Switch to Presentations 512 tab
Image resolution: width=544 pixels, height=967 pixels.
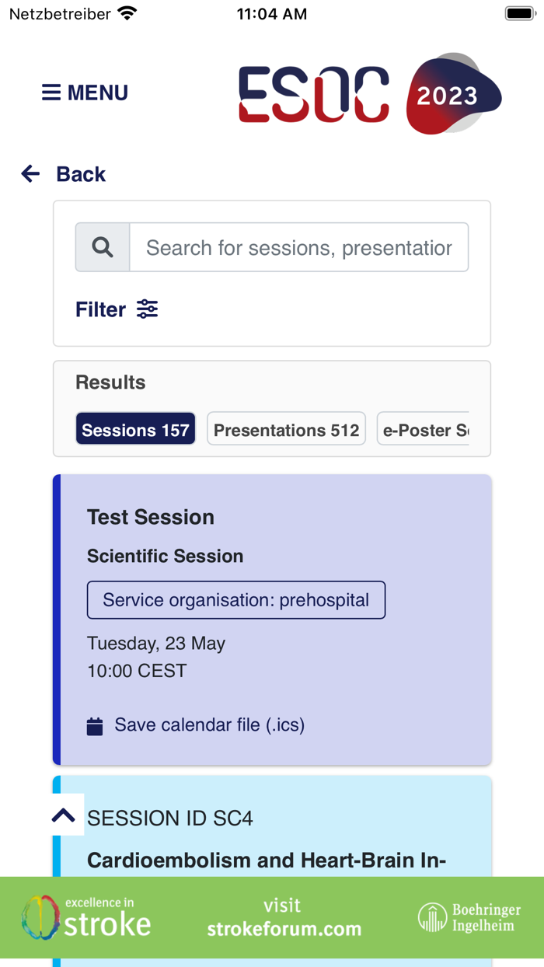pyautogui.click(x=286, y=430)
